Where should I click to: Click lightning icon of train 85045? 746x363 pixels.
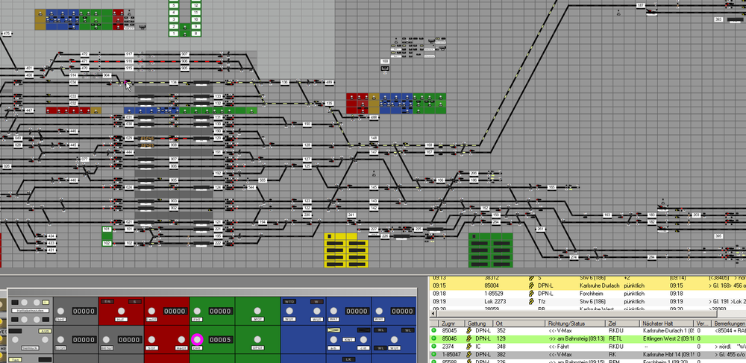tap(469, 330)
